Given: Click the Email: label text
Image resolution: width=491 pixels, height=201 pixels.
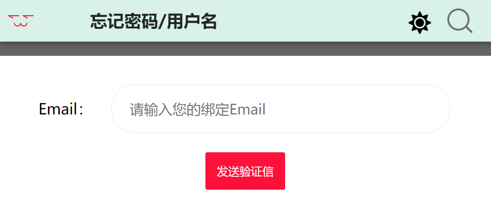Looking at the screenshot, I should click(x=61, y=109).
